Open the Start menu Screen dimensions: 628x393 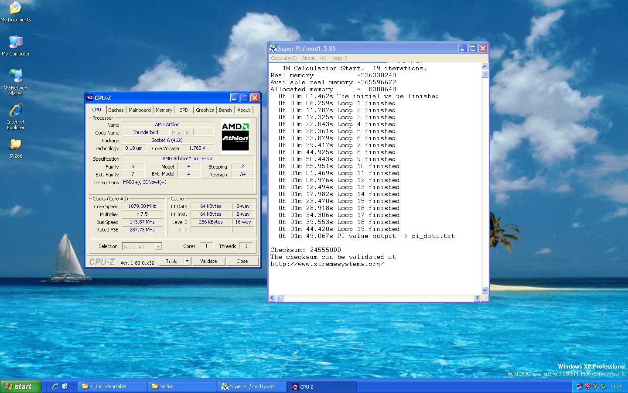tap(21, 386)
